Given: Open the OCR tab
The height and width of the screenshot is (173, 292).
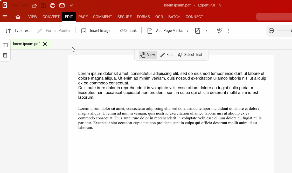Looking at the screenshot, I should click(x=159, y=17).
